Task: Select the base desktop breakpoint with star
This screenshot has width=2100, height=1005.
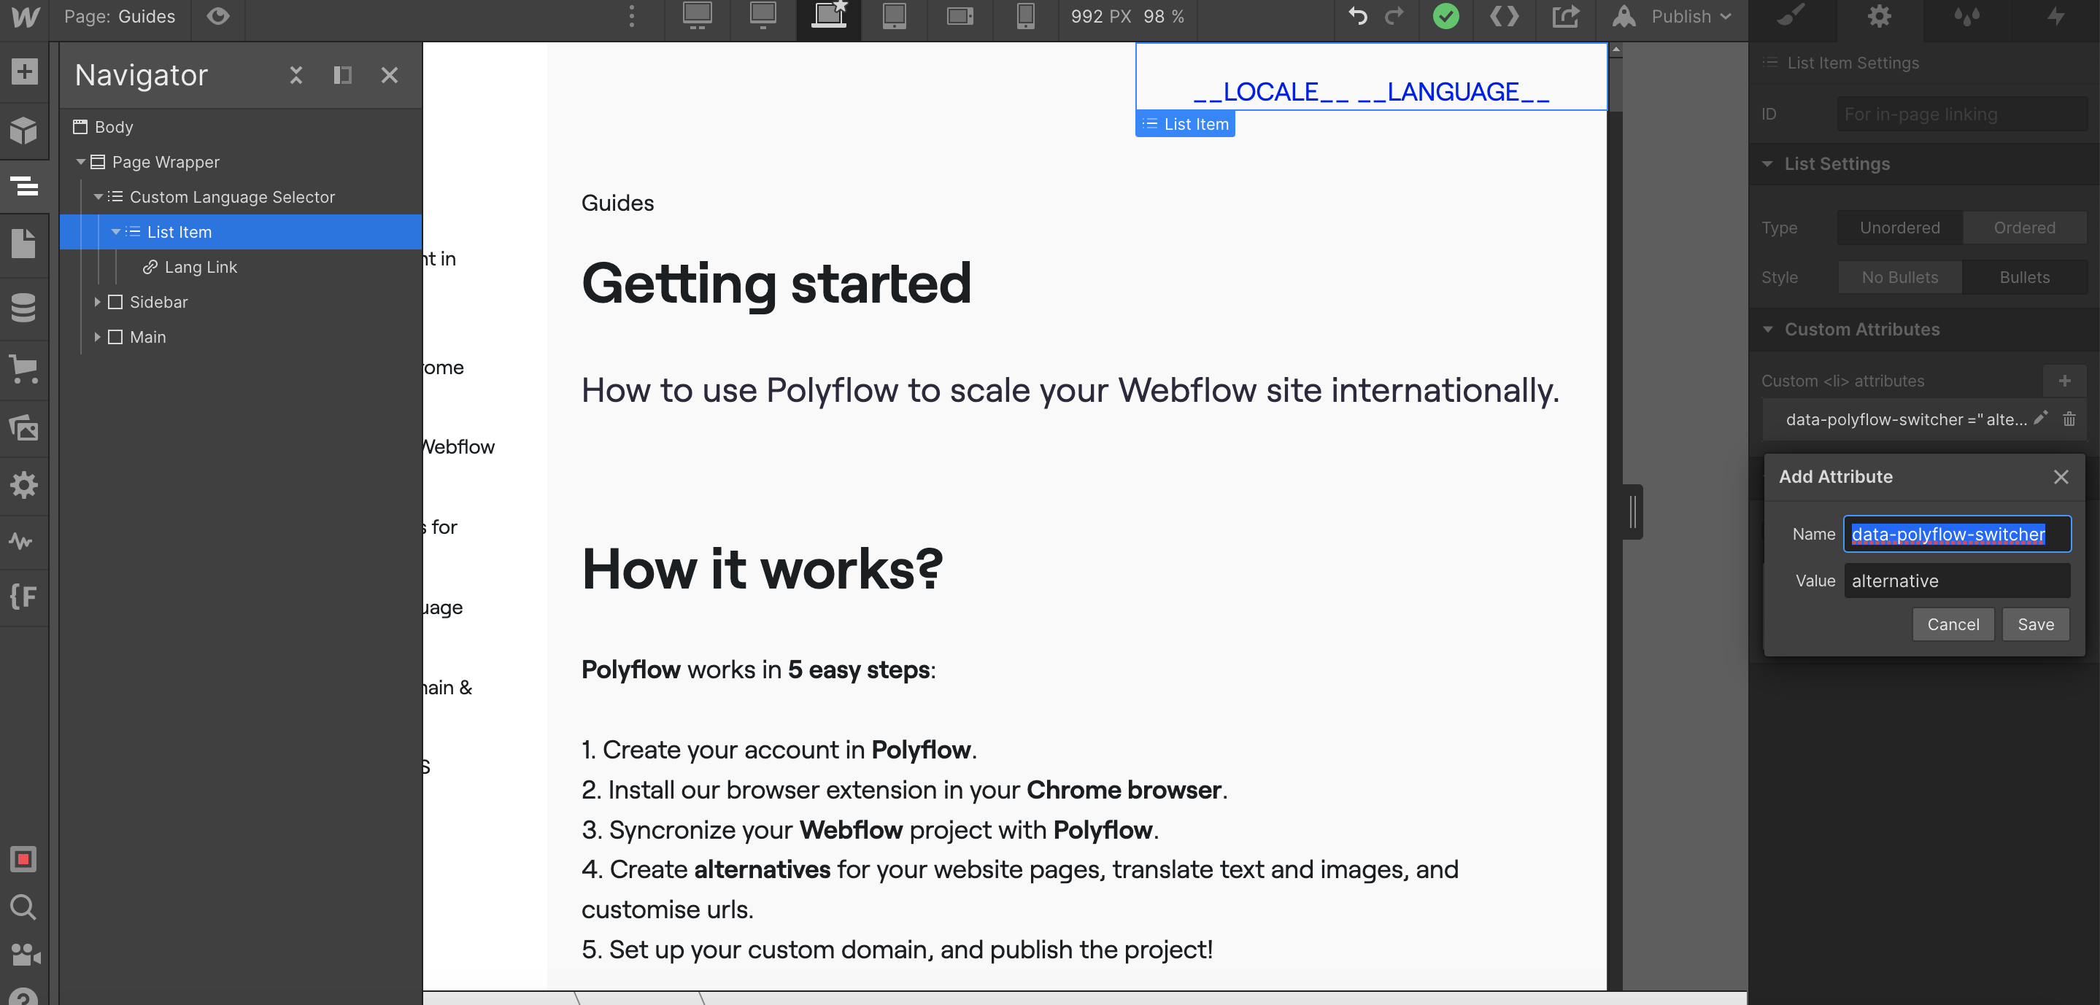Action: [829, 16]
